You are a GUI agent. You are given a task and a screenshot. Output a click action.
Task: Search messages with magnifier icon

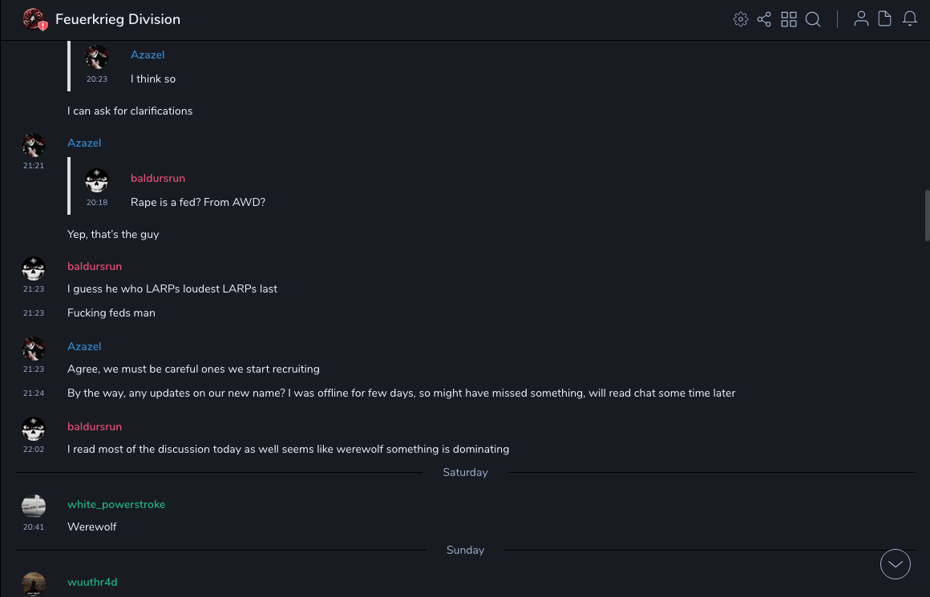click(x=813, y=19)
